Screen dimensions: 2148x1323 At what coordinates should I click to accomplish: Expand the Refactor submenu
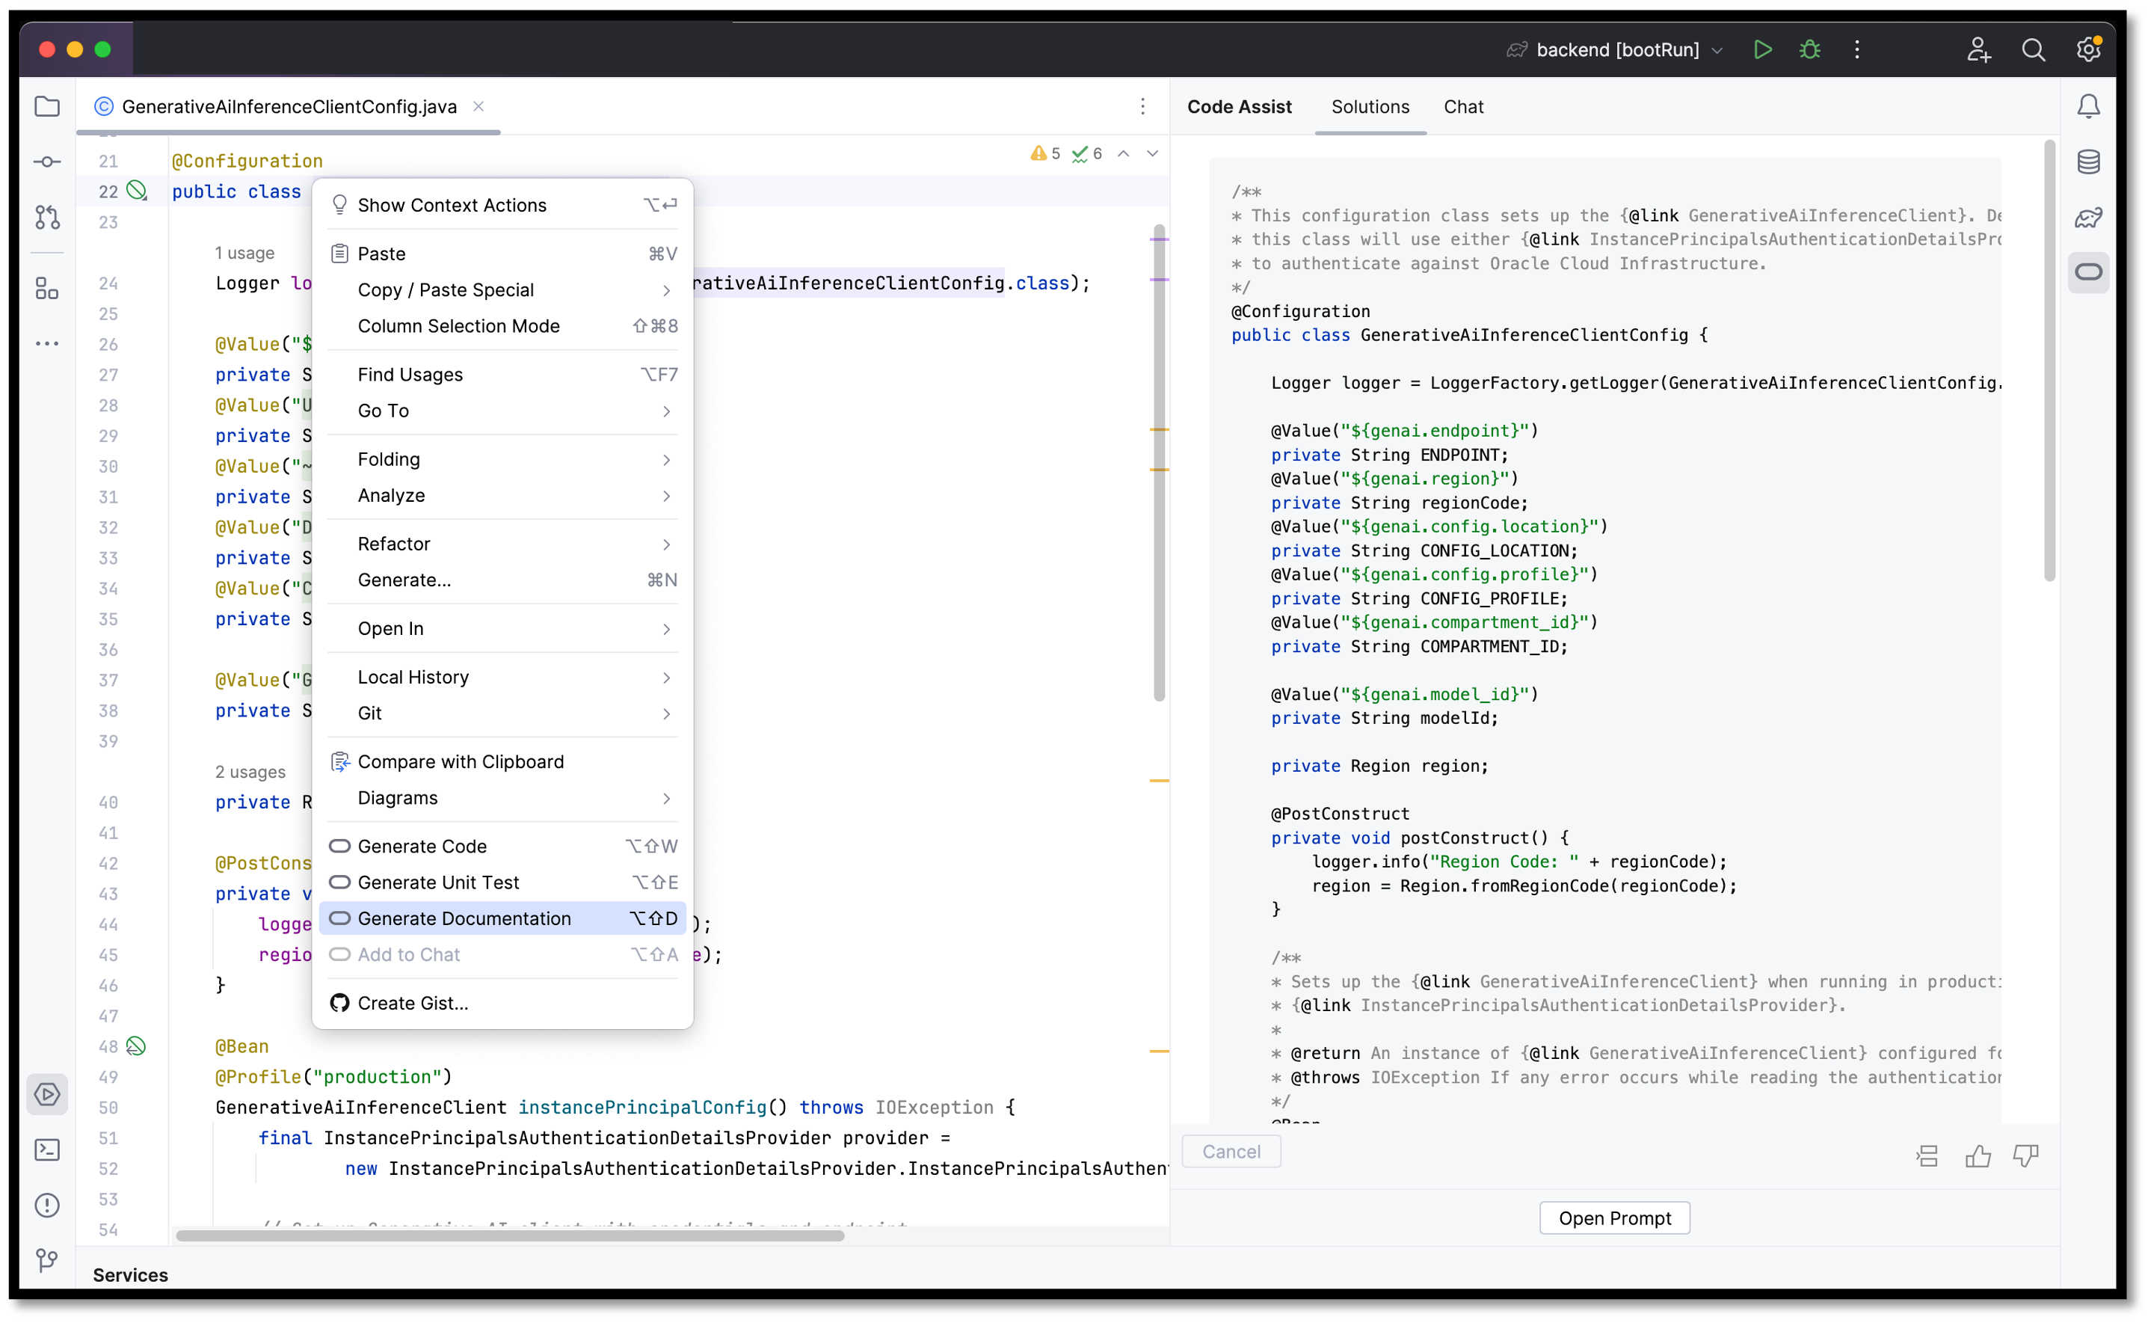tap(393, 544)
